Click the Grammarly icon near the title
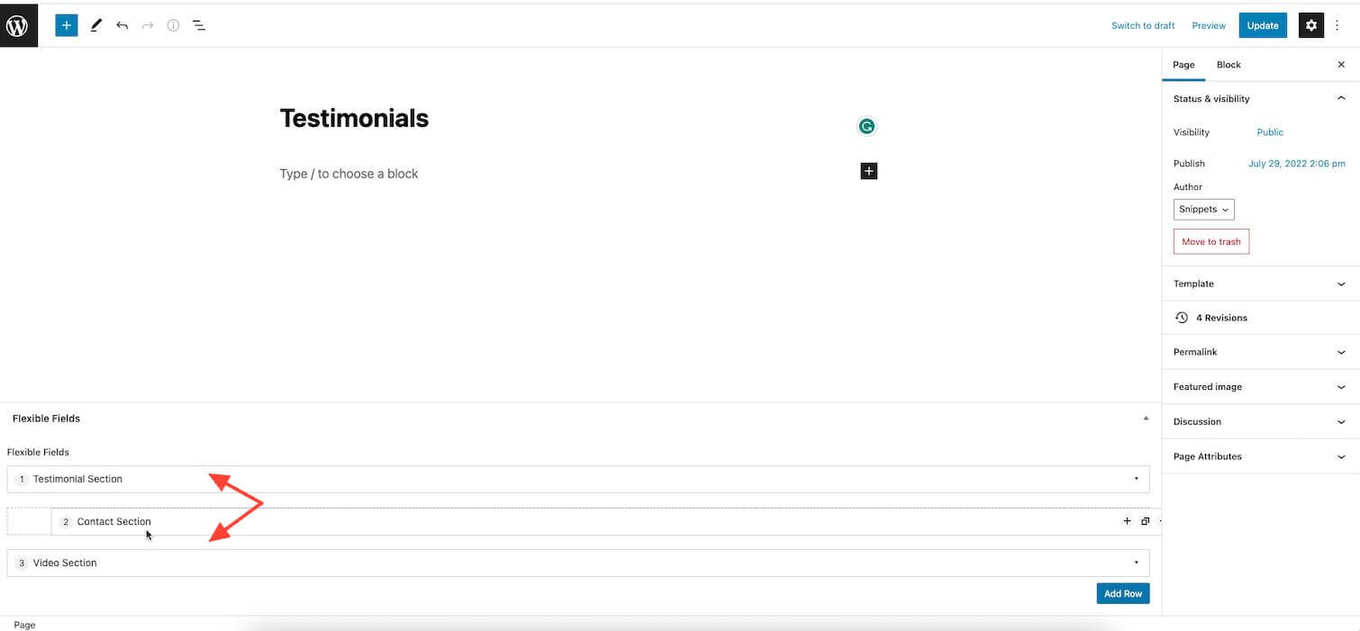Screen dimensions: 1360x631 tap(866, 125)
